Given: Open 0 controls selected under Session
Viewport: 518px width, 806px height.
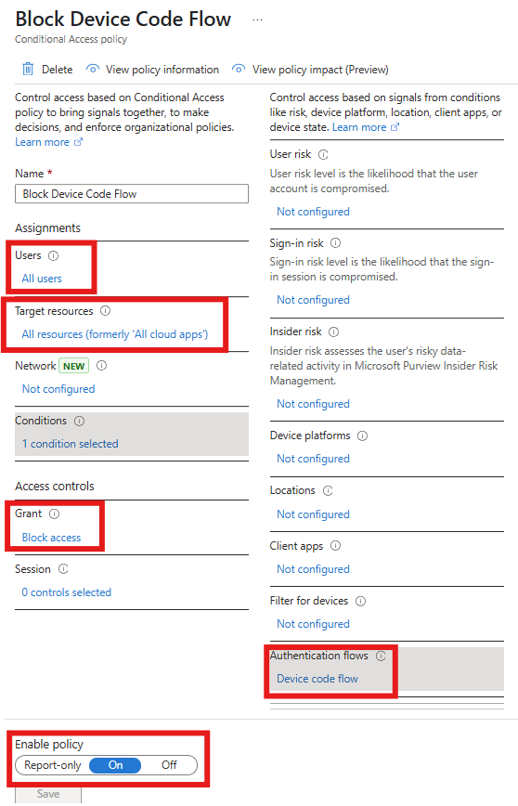Looking at the screenshot, I should 66,592.
